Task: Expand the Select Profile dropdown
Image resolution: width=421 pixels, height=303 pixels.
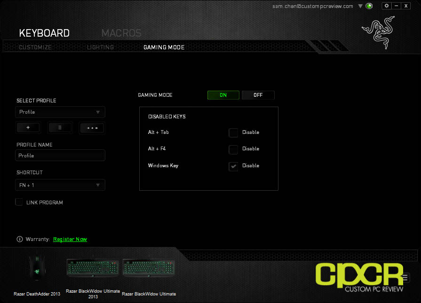Action: coord(60,112)
